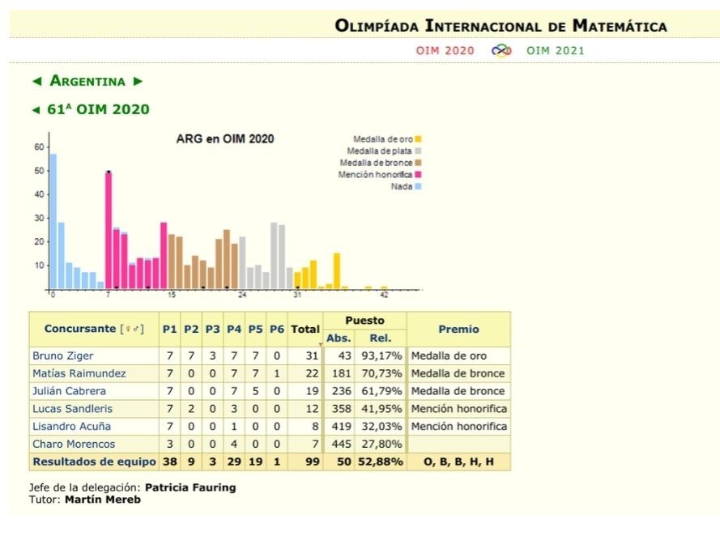
Task: Click the back arrow before 61ª OIM 2020
Action: (36, 110)
